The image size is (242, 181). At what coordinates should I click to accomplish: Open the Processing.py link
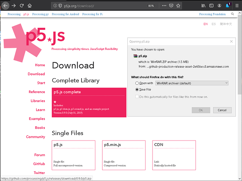point(40,14)
